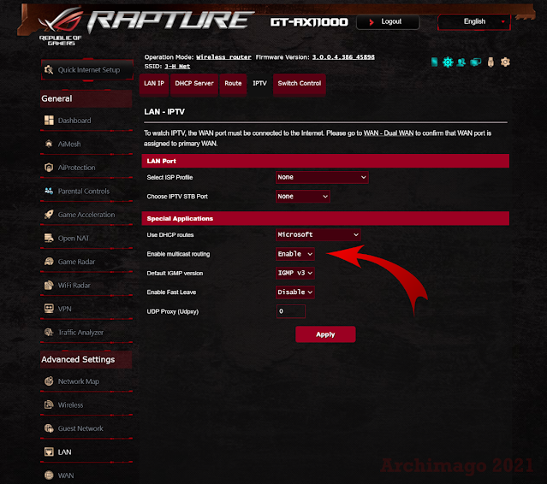Switch to the DHCP Server tab
Screen dimensions: 547x484
click(194, 84)
